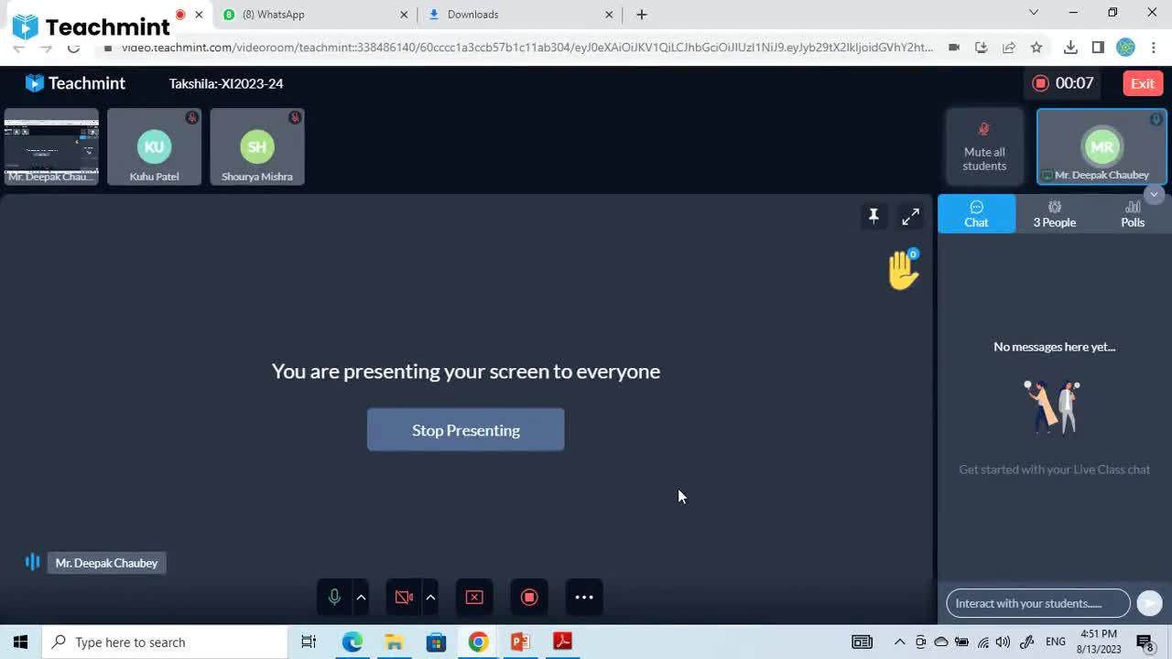
Task: Open PowerPoint from taskbar
Action: coord(520,643)
